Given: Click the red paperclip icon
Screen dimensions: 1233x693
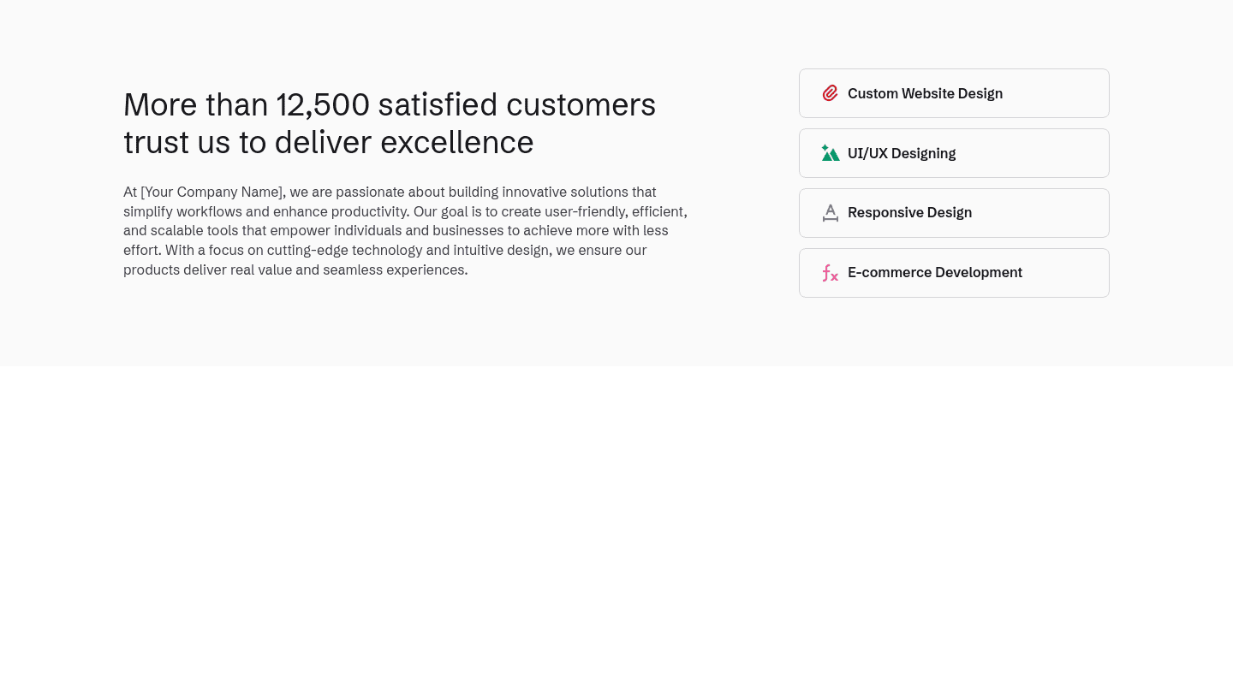Looking at the screenshot, I should (830, 93).
